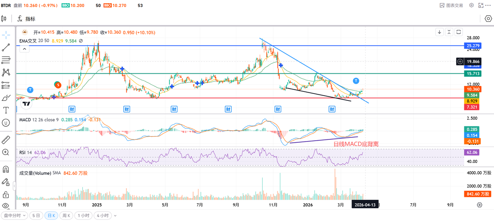Click the EMA交叉 indicator legend label
This screenshot has height=221, width=494.
(x=28, y=41)
